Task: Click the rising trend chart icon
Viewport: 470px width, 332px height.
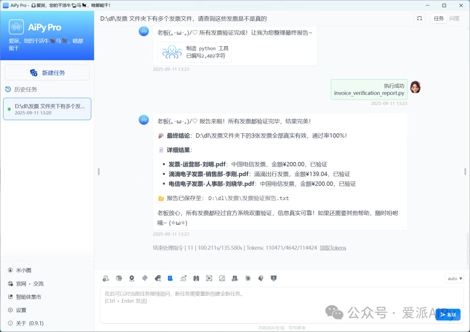Action: (x=184, y=278)
